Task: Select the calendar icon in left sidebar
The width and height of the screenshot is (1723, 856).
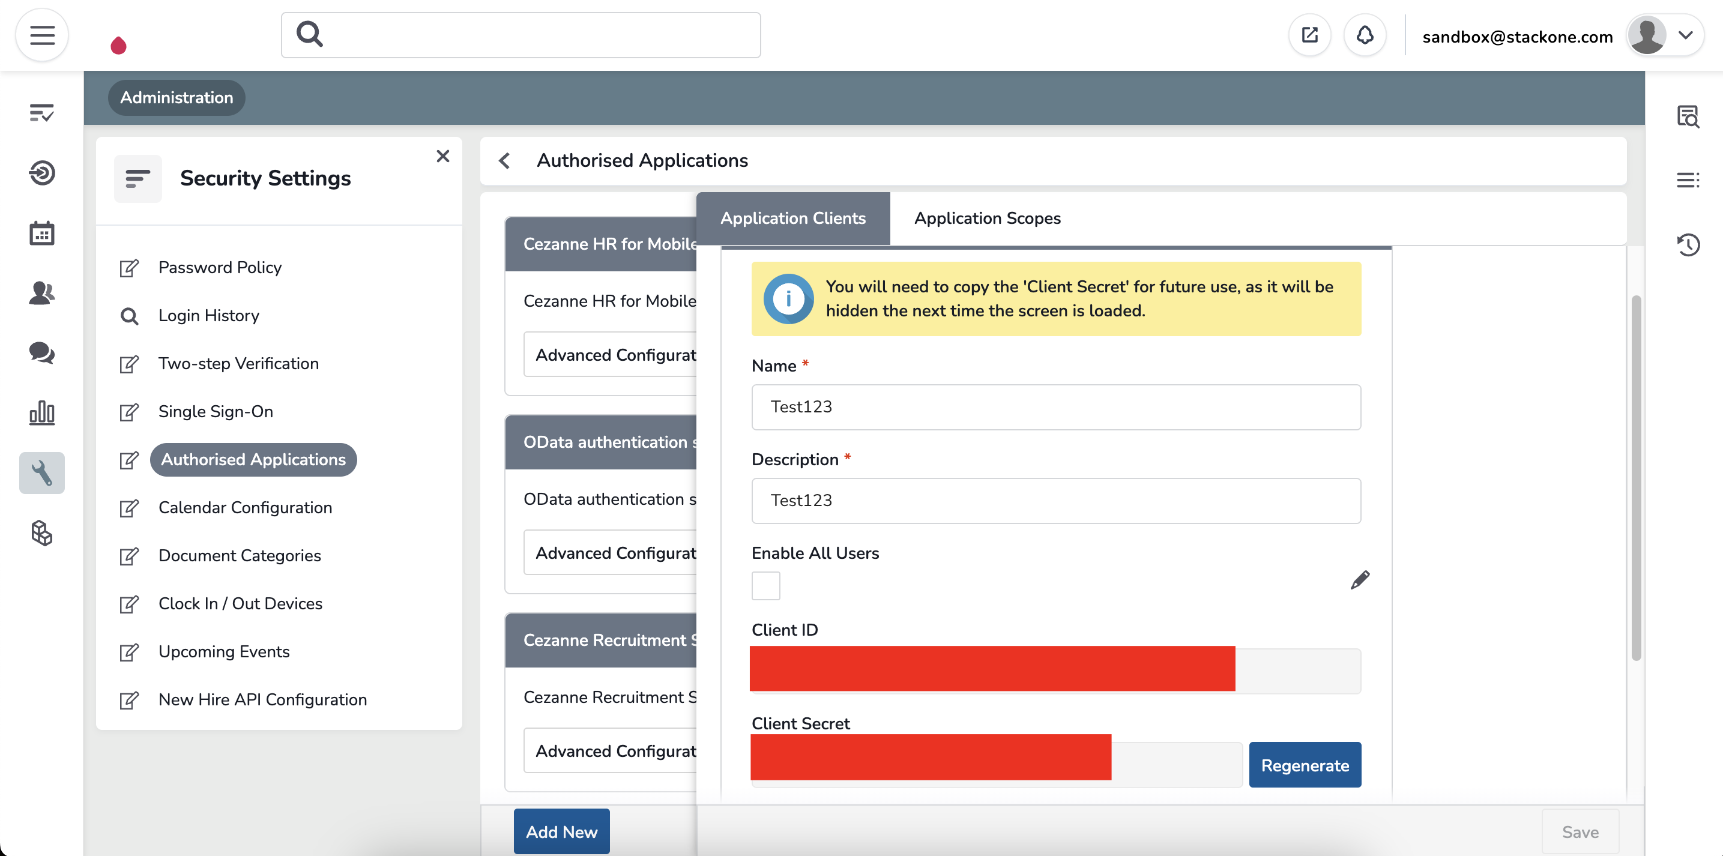Action: tap(41, 233)
